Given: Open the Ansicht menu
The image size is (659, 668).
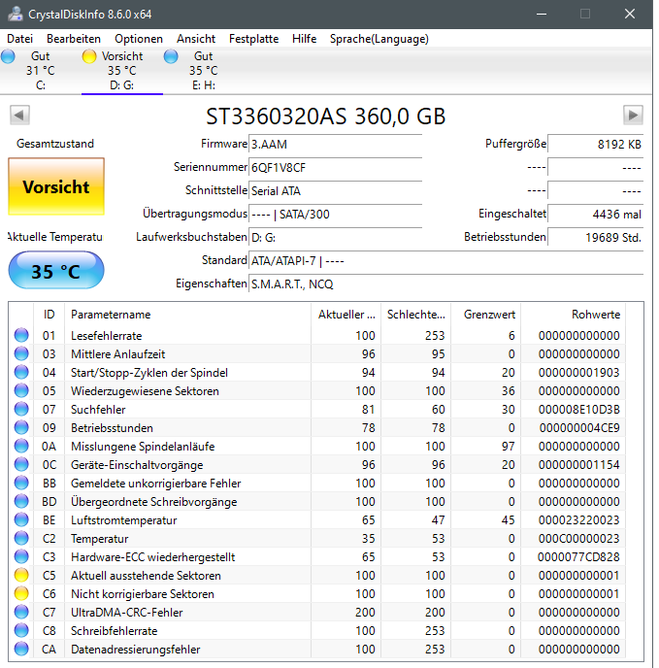Looking at the screenshot, I should point(196,39).
